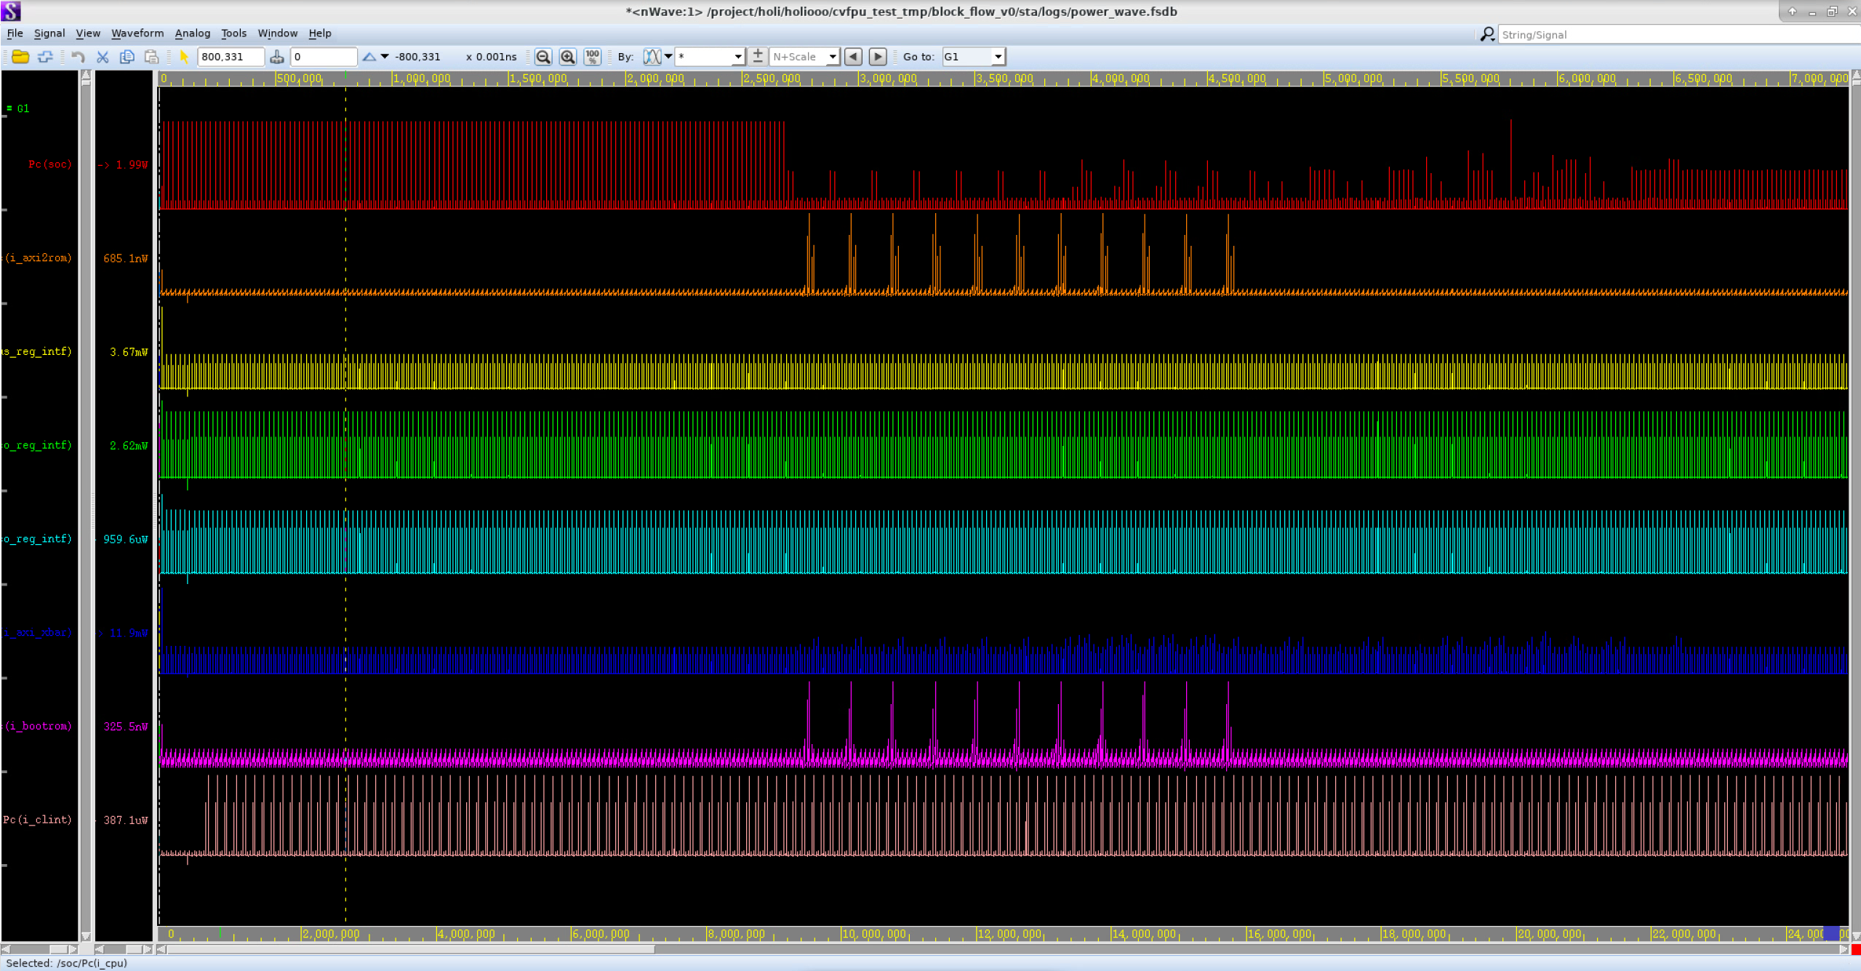Screen dimensions: 1861x971
Task: Click the zoom out magnifier icon
Action: point(543,57)
